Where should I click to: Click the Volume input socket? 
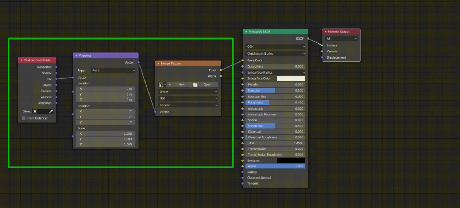tap(322, 51)
